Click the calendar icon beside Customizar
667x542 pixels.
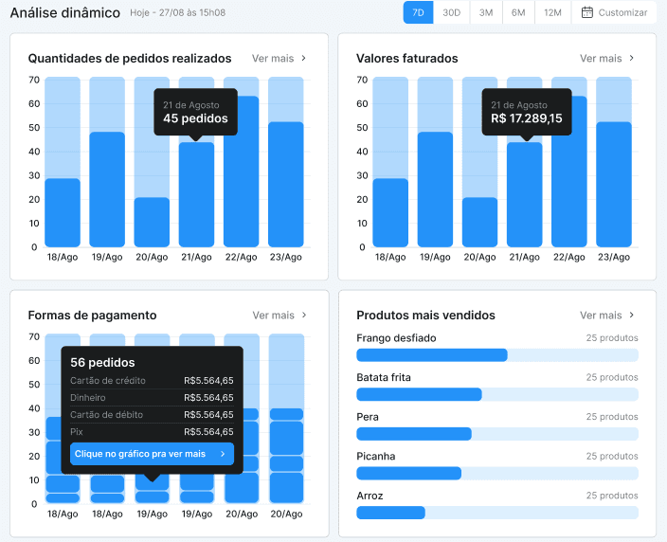(587, 13)
